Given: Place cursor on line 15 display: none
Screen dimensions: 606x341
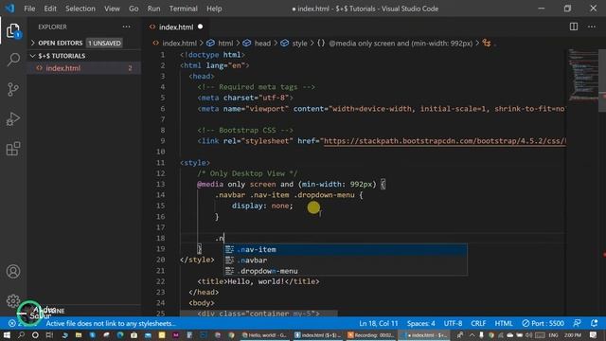Looking at the screenshot, I should point(262,206).
